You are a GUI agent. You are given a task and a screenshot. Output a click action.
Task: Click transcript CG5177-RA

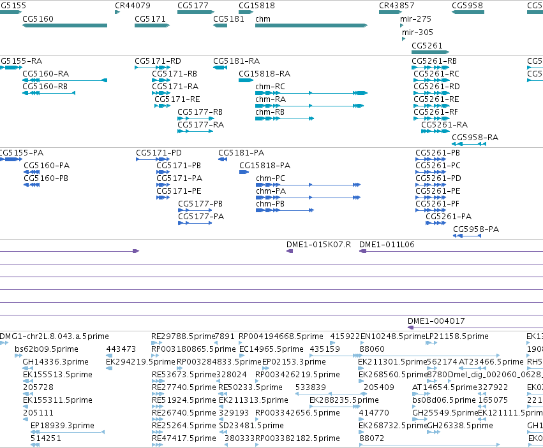[x=195, y=131]
